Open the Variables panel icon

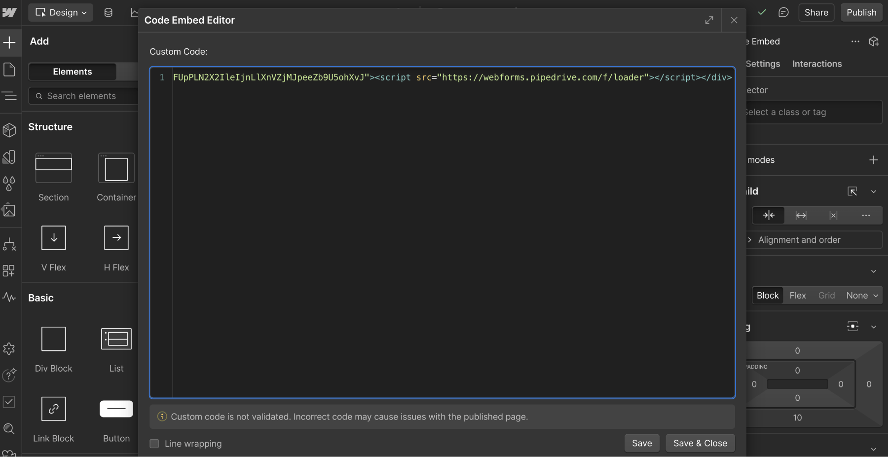tap(9, 157)
